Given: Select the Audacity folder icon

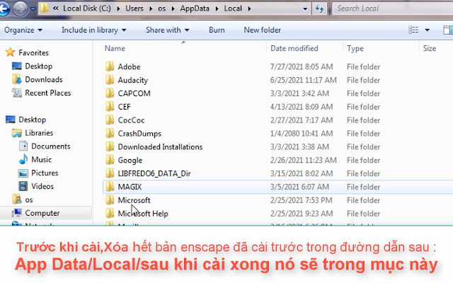Looking at the screenshot, I should tap(110, 80).
